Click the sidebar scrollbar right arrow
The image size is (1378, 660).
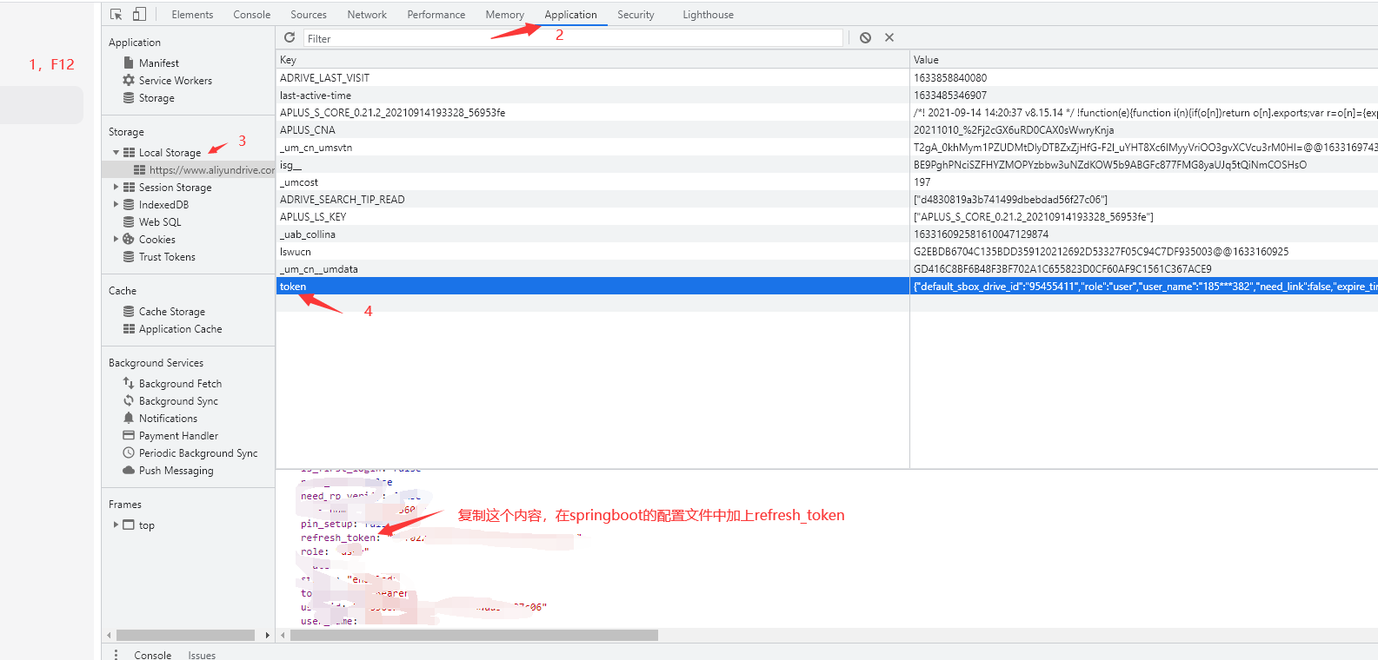pos(268,636)
